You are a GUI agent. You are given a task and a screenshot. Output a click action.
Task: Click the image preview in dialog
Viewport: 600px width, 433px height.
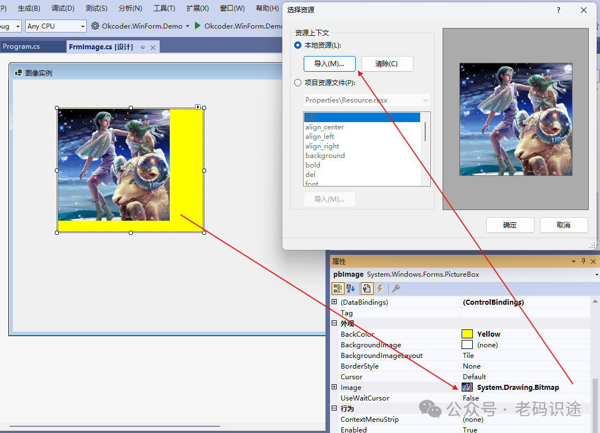516,119
